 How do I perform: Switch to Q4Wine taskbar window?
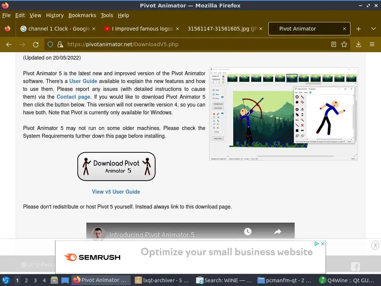coord(347,280)
